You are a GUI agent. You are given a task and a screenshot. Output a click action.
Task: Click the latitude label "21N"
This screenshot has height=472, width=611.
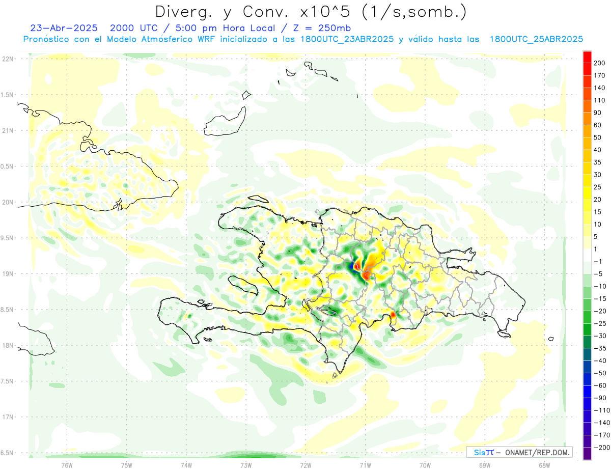coord(7,131)
